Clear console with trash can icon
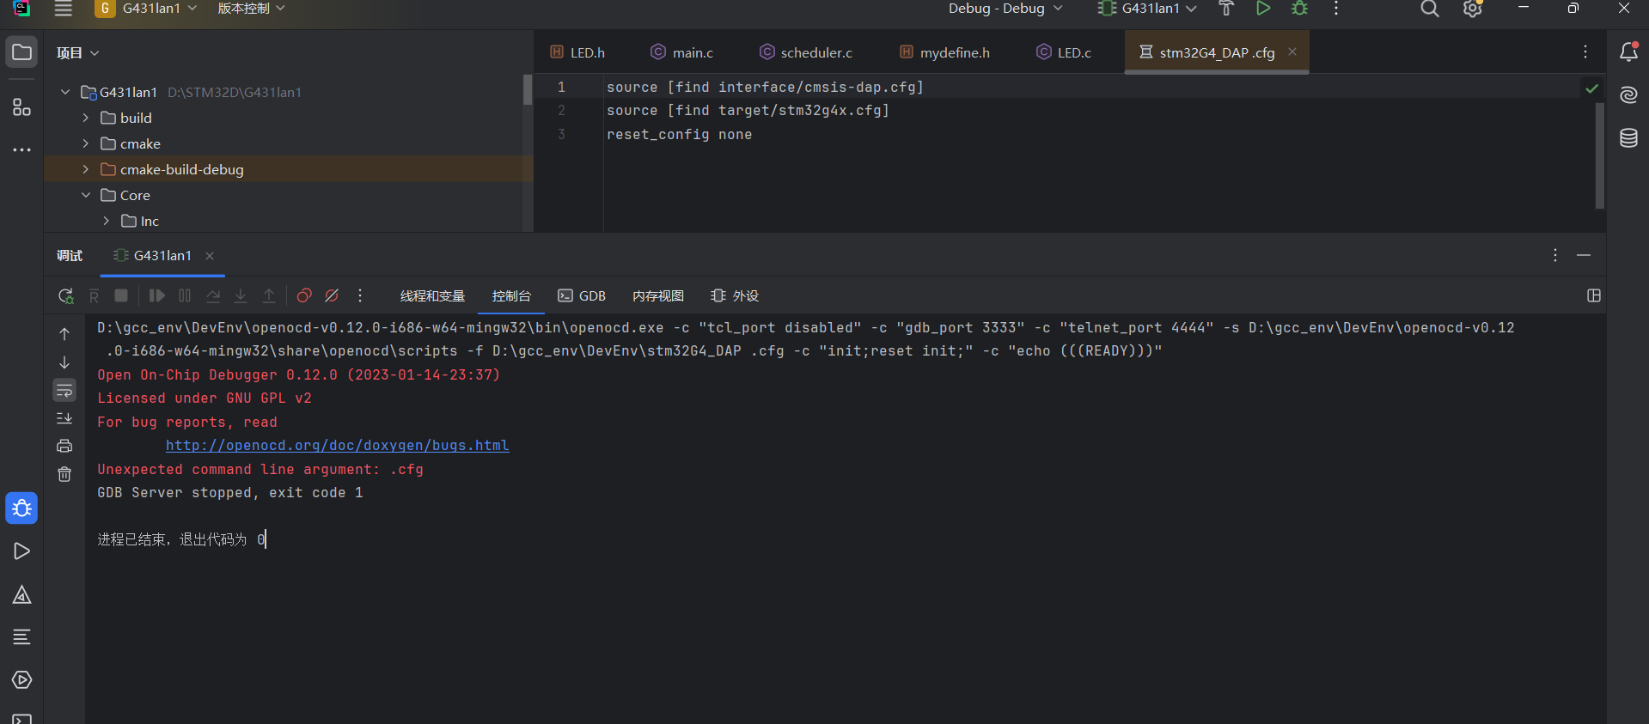This screenshot has width=1649, height=724. coord(64,474)
